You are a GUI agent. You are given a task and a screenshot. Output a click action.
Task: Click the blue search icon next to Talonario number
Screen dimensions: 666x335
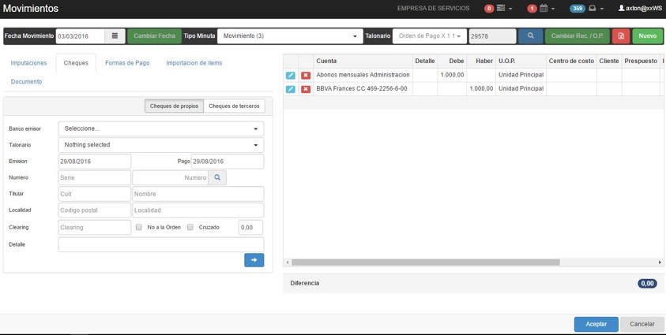tap(530, 36)
